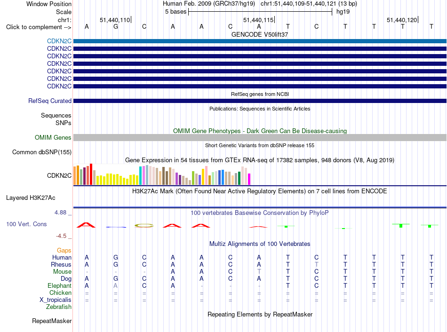Click the hg19 label beside scale bar
The height and width of the screenshot is (332, 447).
point(343,12)
